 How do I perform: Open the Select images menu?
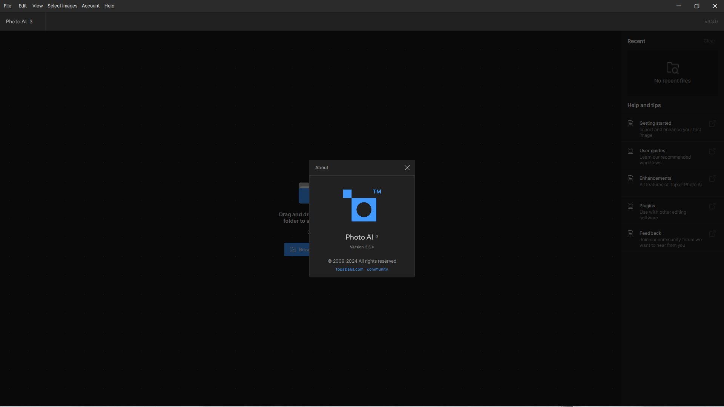pos(62,6)
